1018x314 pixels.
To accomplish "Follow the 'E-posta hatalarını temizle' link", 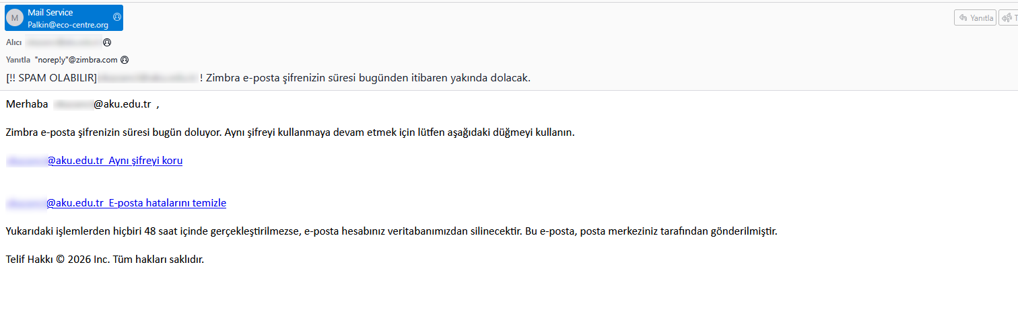I will pyautogui.click(x=116, y=203).
